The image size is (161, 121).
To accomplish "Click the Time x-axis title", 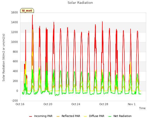I will [x=142, y=108].
